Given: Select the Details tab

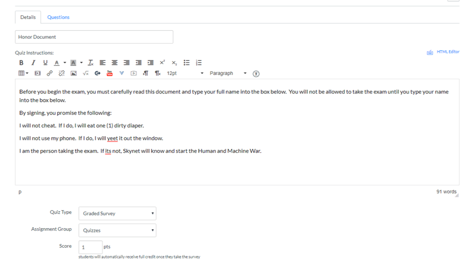Looking at the screenshot, I should tap(28, 17).
